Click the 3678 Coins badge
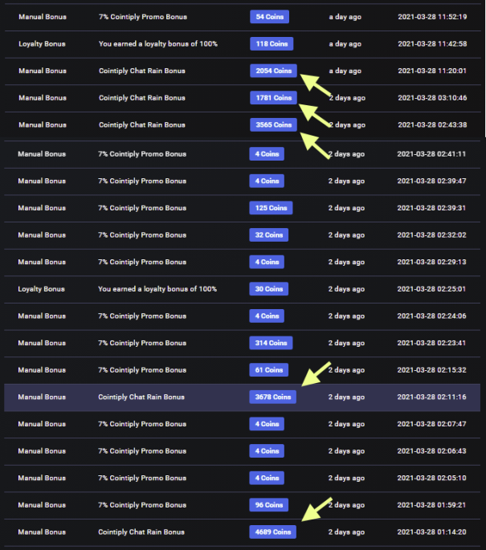486x550 pixels. point(272,397)
